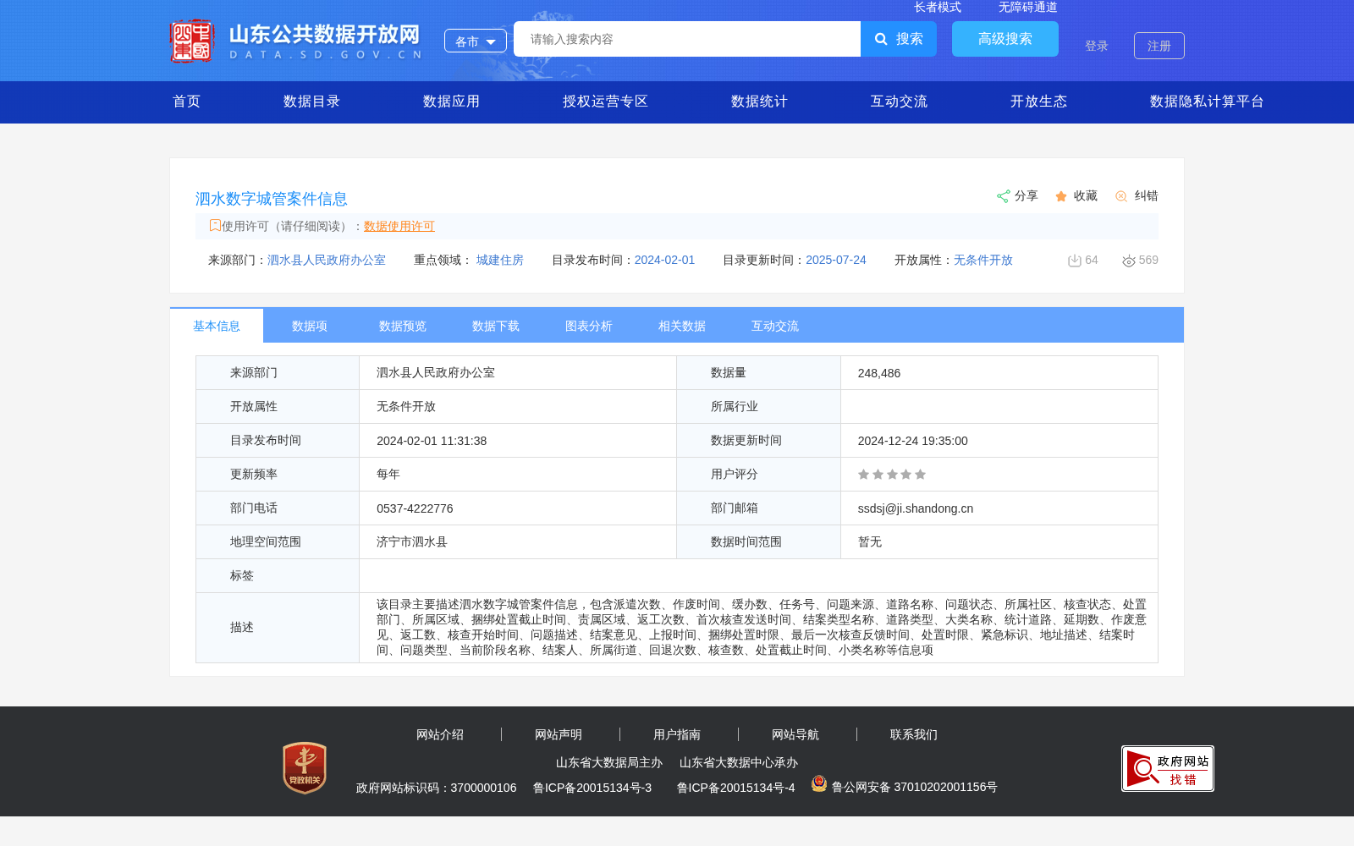Go to 首页 in navigation bar
The image size is (1354, 846).
click(x=187, y=102)
